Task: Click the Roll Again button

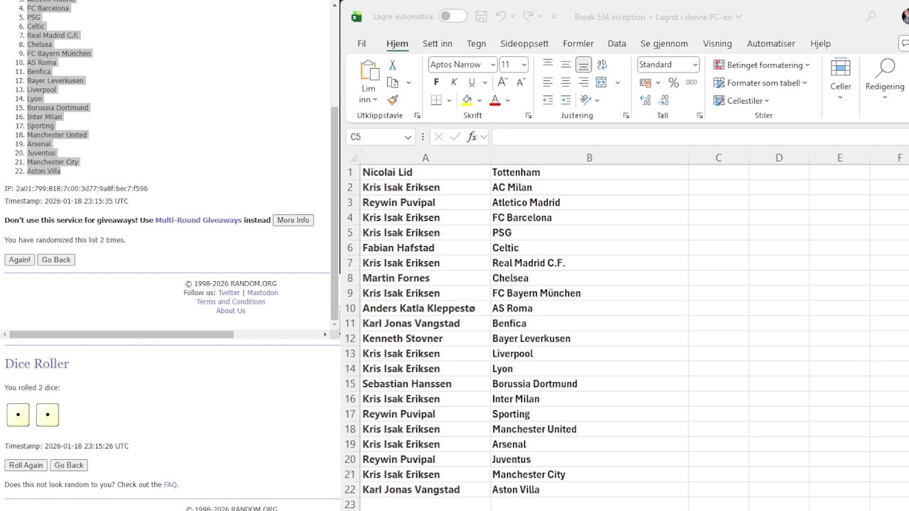Action: click(26, 466)
